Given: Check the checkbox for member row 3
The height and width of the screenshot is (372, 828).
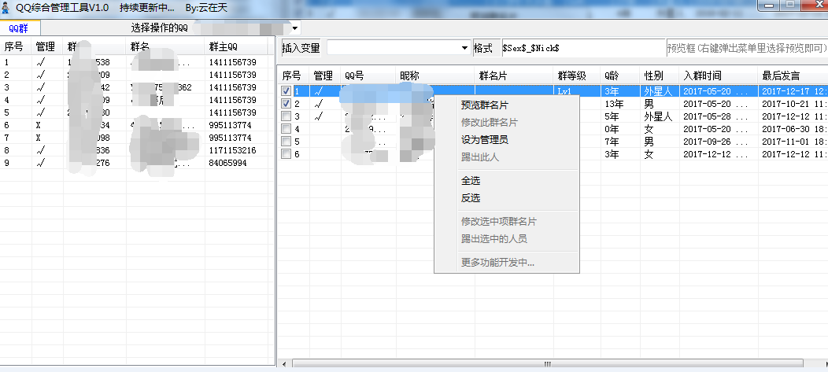Looking at the screenshot, I should tap(286, 116).
